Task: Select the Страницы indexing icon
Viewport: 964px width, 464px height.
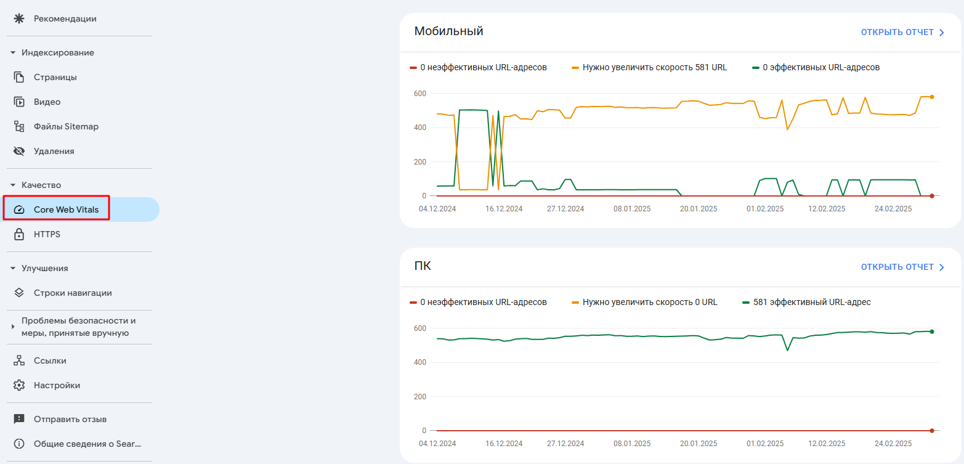Action: pyautogui.click(x=20, y=76)
